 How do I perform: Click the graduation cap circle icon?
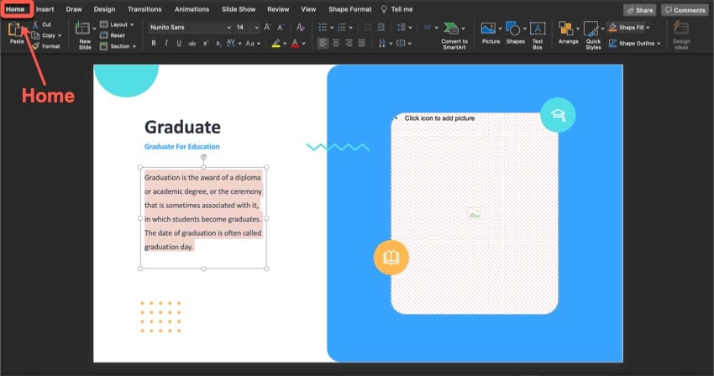pyautogui.click(x=558, y=115)
